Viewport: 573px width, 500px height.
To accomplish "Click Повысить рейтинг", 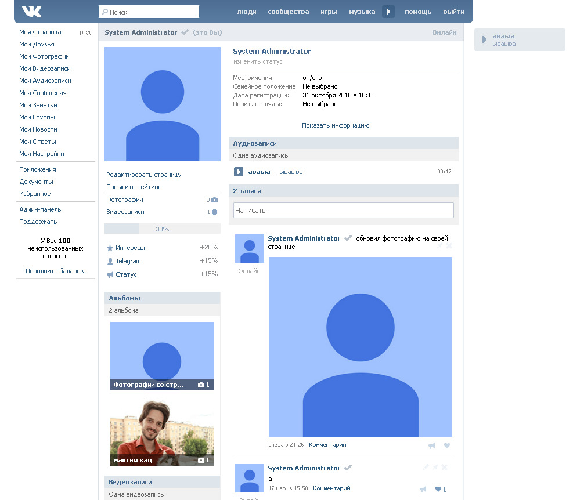I will pos(134,187).
